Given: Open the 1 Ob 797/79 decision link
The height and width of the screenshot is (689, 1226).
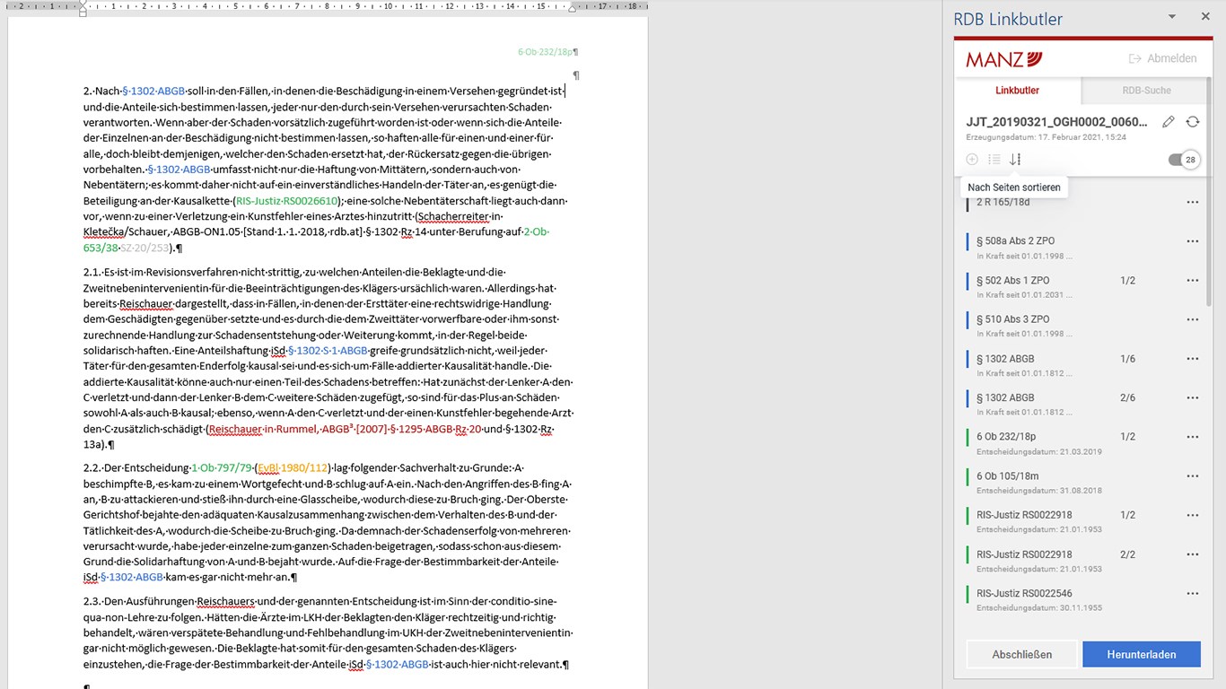Looking at the screenshot, I should click(222, 467).
